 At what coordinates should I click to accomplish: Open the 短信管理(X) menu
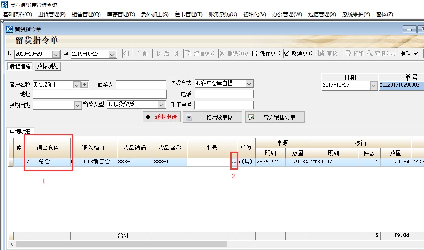click(x=322, y=14)
